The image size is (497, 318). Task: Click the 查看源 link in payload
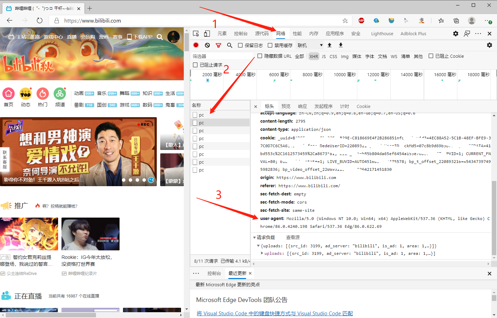tap(293, 237)
